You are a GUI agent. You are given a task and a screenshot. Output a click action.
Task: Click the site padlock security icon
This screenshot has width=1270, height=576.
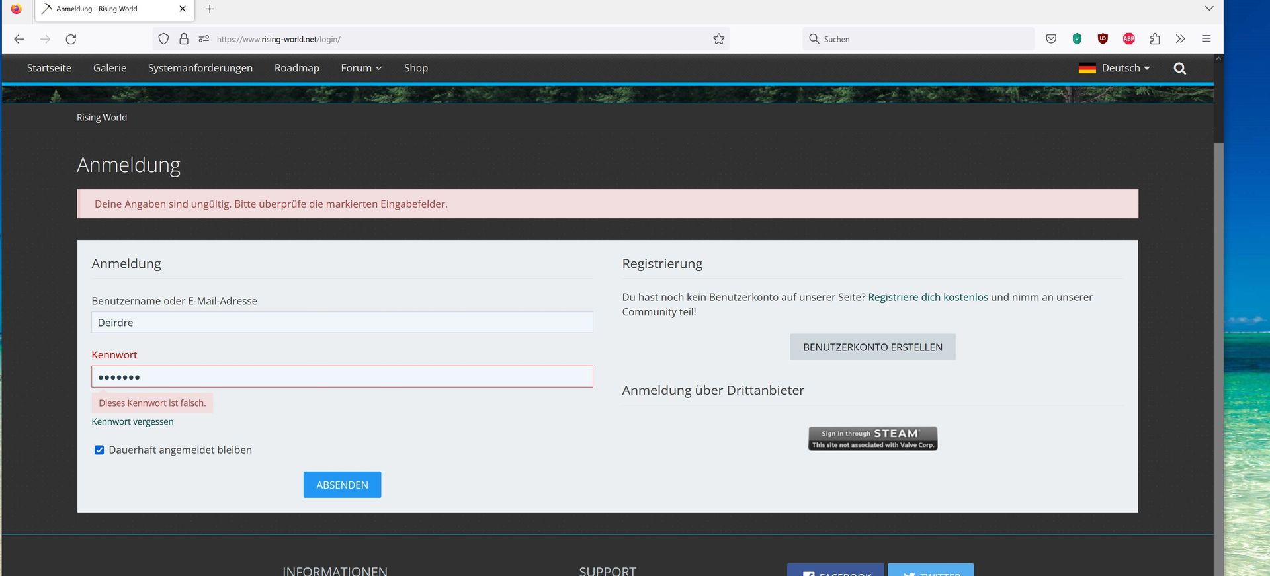184,39
